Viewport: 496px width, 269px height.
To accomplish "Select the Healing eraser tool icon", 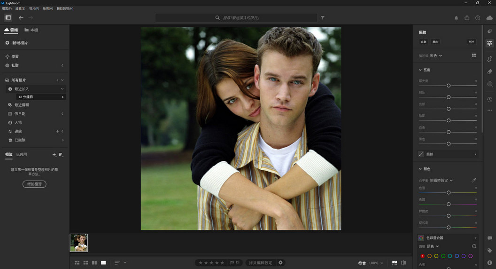I will [x=489, y=71].
